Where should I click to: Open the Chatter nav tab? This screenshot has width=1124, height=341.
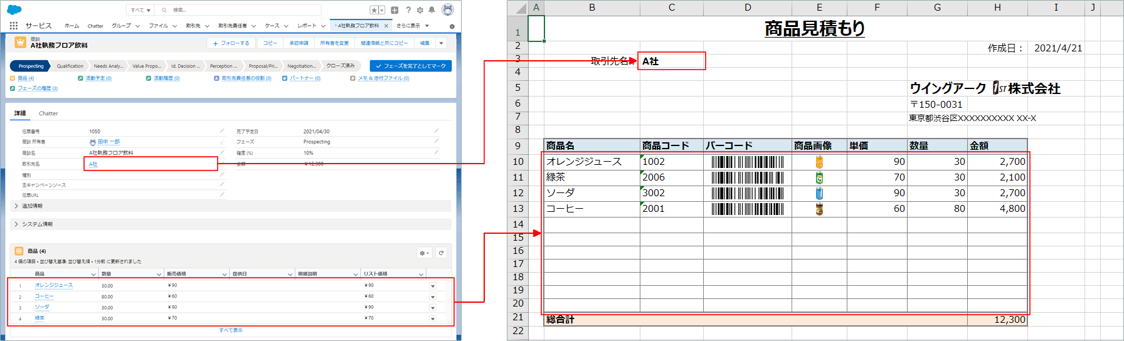point(95,26)
